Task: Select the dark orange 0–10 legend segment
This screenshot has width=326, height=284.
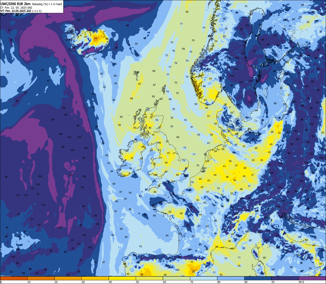Action: [13, 278]
